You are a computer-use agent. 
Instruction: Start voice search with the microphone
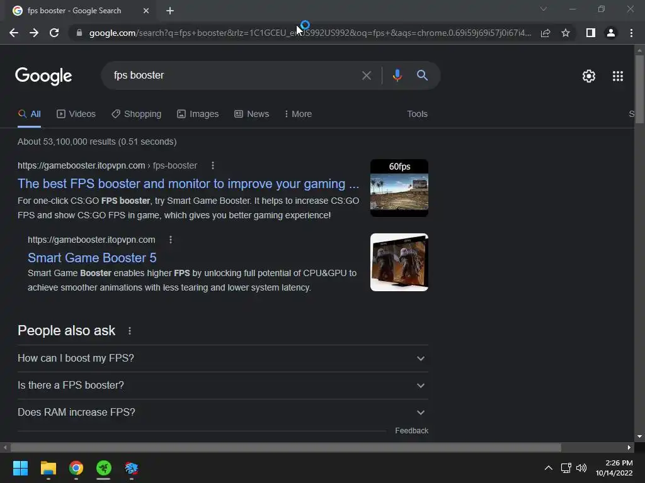pos(397,75)
